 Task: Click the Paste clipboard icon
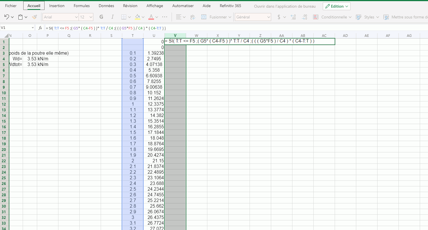[20, 17]
